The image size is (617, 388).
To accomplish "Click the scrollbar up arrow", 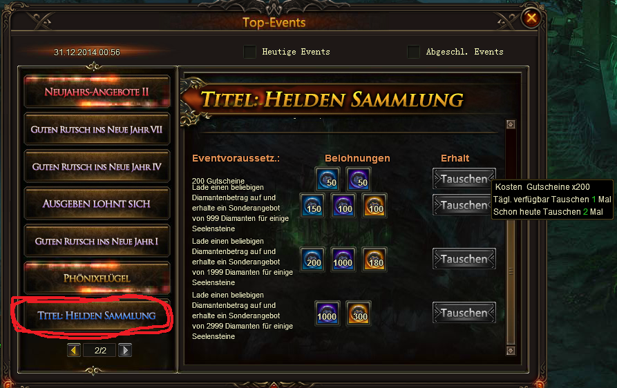I will 511,125.
